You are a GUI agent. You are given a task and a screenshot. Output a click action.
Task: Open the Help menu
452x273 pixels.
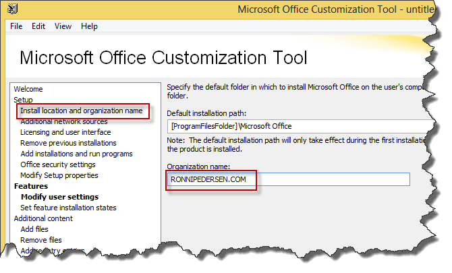[x=89, y=26]
